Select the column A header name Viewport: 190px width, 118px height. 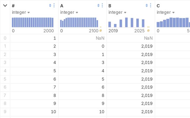62,6
